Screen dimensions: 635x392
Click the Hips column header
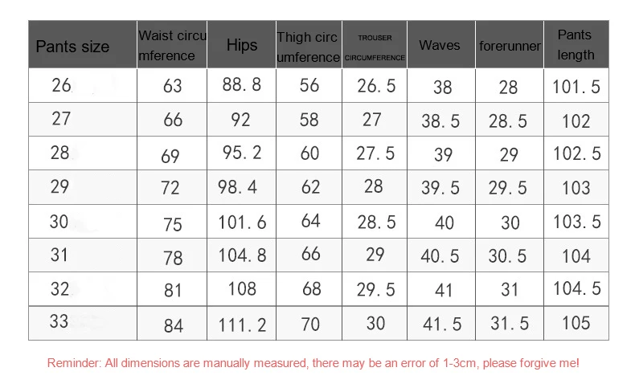pyautogui.click(x=242, y=44)
